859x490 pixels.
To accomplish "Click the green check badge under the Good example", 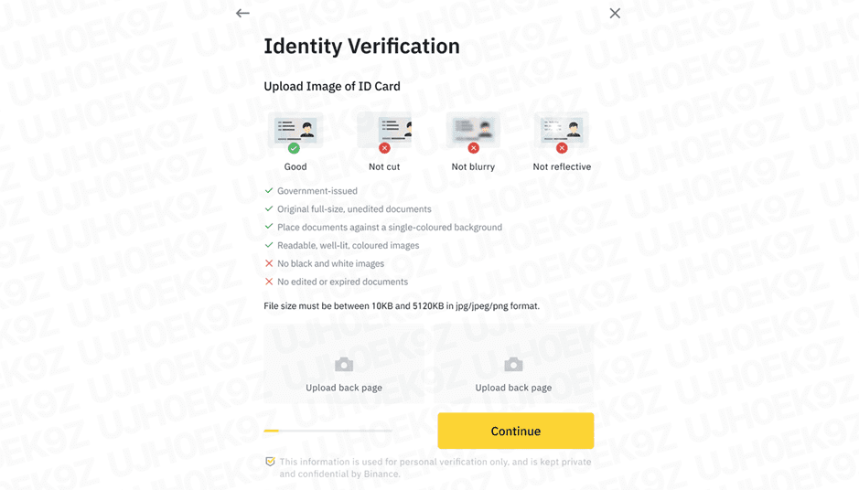I will 294,148.
